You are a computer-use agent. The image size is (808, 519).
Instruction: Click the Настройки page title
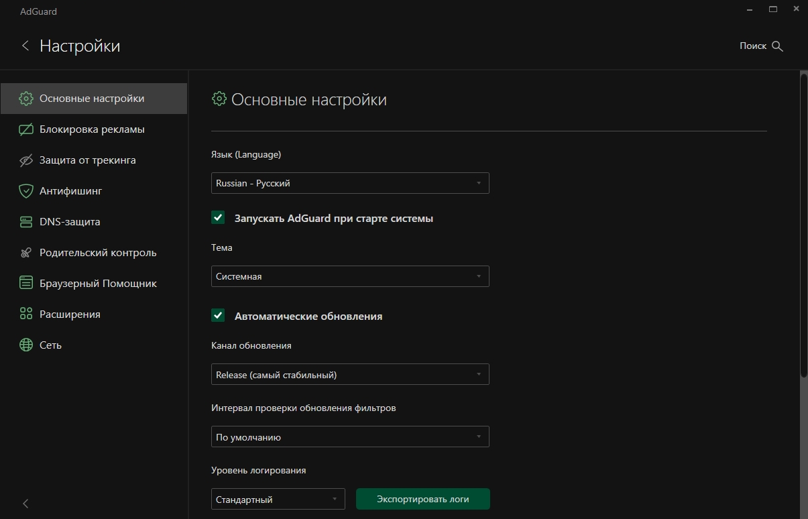(80, 46)
